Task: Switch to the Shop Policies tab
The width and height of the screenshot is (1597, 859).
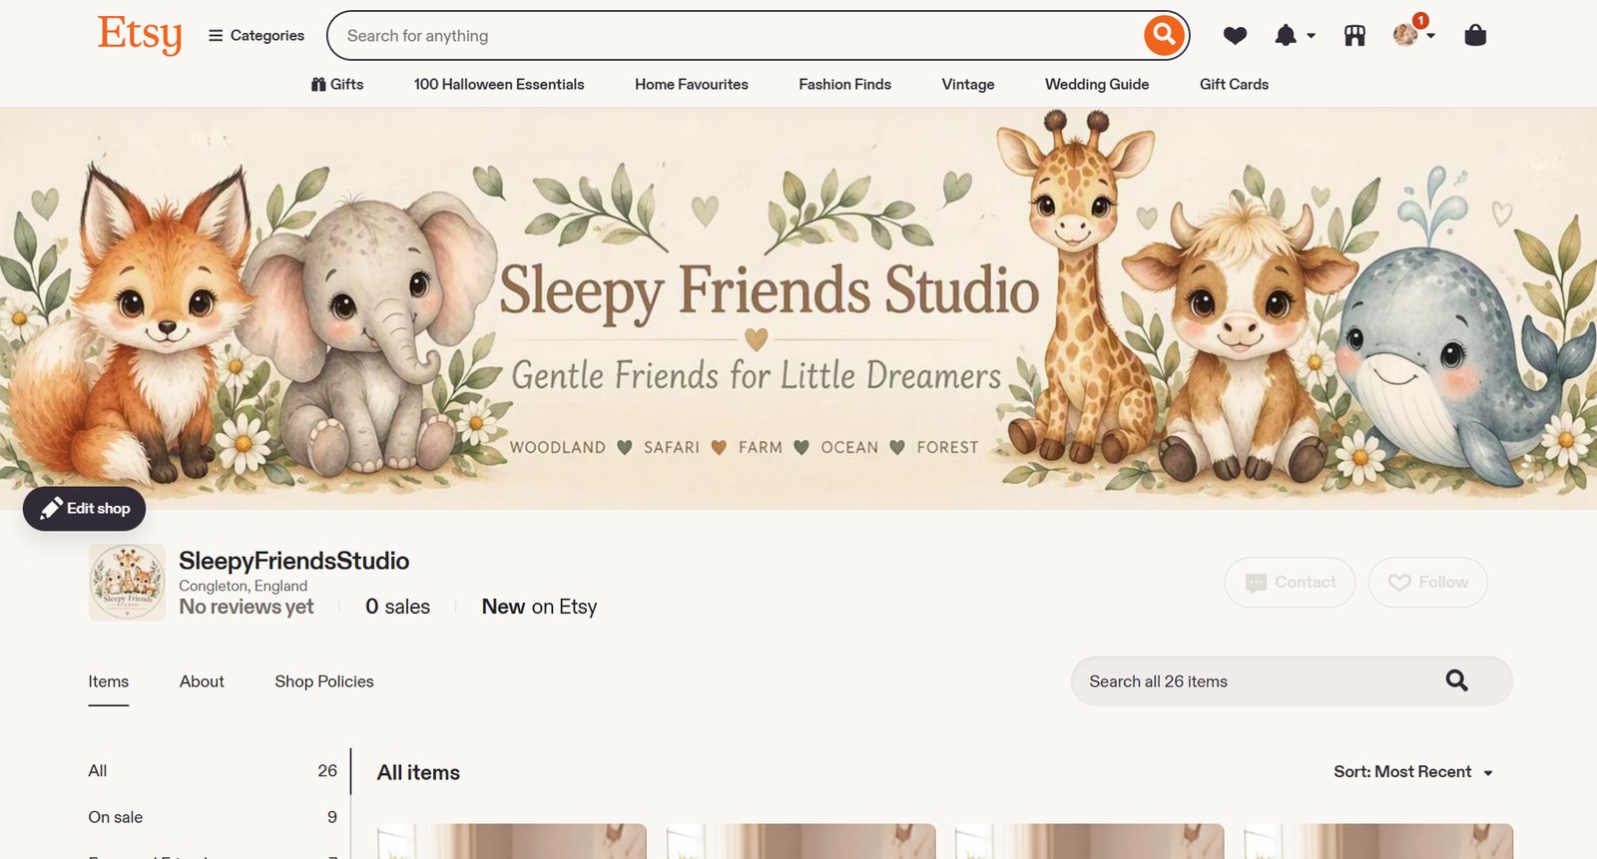Action: click(324, 681)
